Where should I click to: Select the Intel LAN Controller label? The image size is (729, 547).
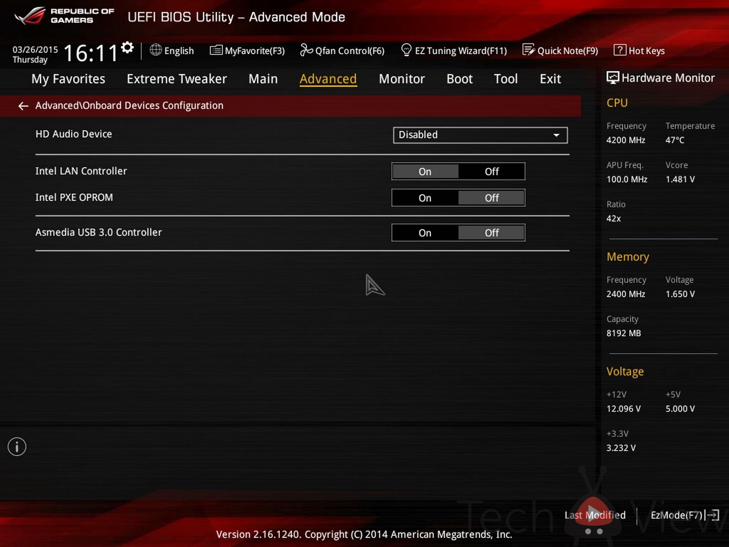[81, 171]
